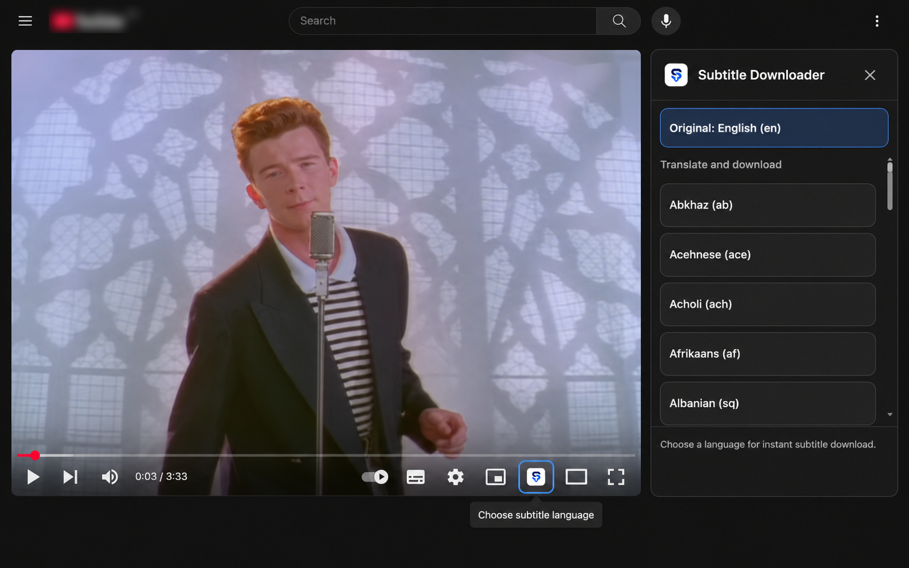
Task: Start voice search with microphone
Action: pos(666,21)
